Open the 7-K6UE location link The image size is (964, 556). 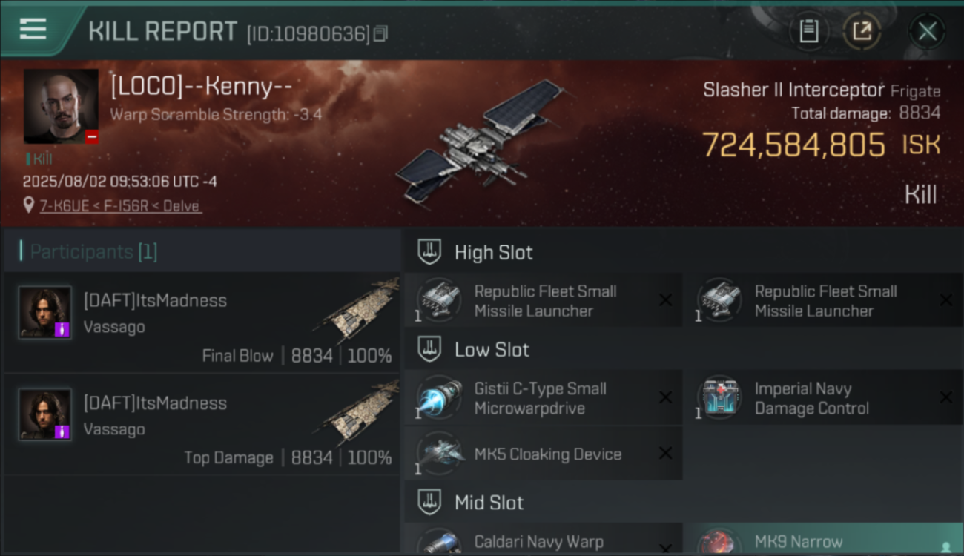[119, 206]
